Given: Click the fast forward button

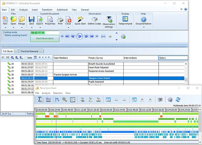Looking at the screenshot, I should (92, 37).
